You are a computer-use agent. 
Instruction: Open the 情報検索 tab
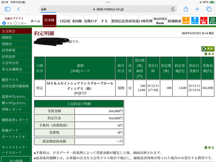174,21
